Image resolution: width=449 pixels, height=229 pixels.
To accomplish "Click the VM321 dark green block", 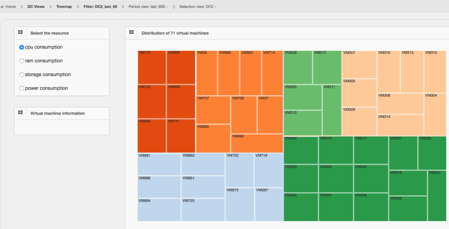I will click(403, 153).
